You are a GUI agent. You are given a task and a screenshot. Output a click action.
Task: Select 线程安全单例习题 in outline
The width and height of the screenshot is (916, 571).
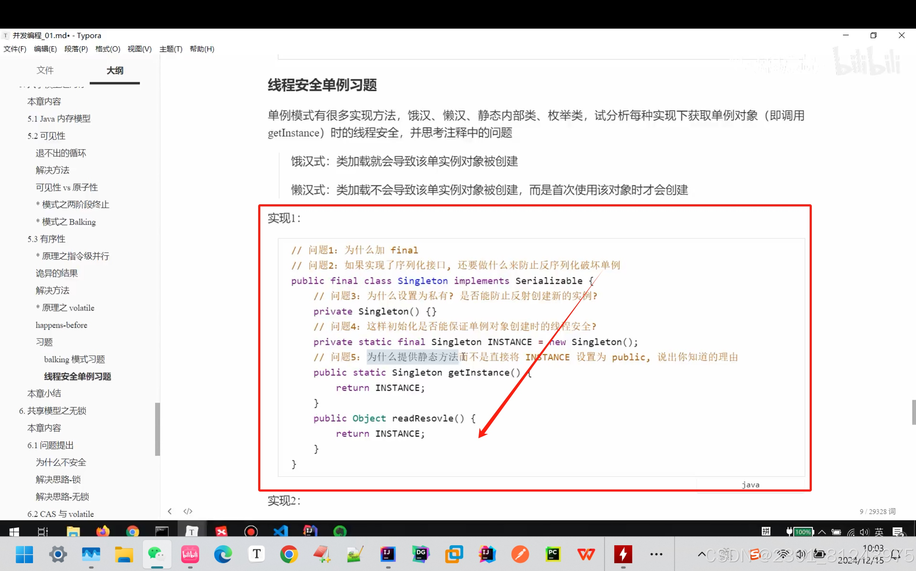(x=77, y=376)
